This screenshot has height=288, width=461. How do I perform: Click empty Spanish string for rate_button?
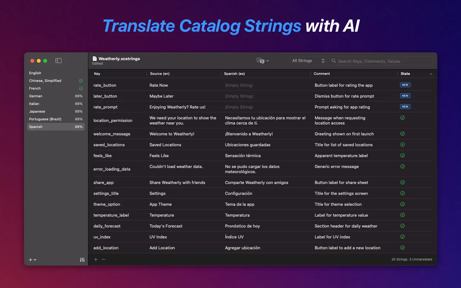point(239,85)
